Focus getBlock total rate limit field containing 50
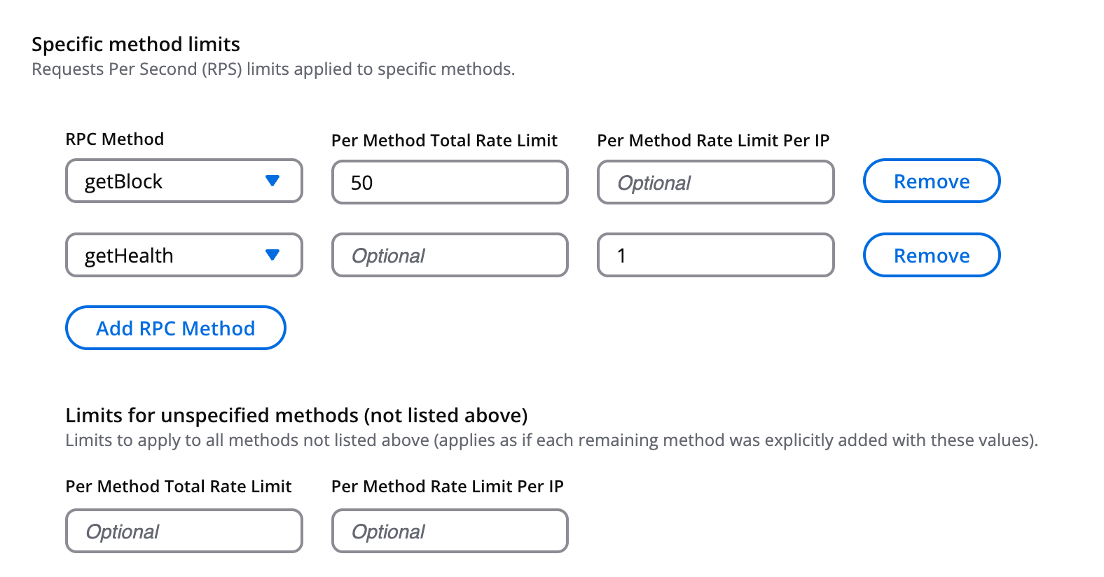 pyautogui.click(x=449, y=183)
